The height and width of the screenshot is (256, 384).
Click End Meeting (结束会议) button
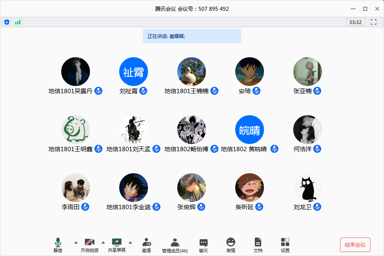[355, 245]
